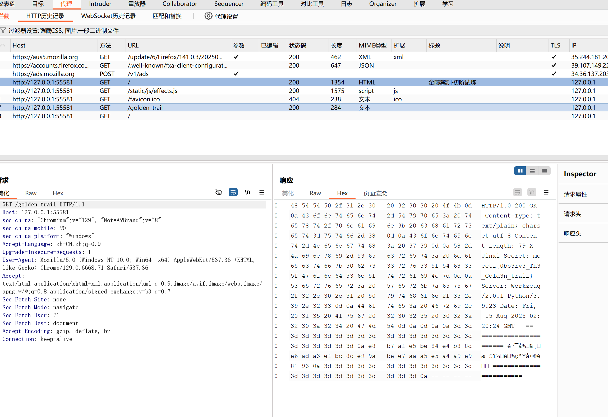Select stacked horizontal layout icon
Screen dimensions: 608x417
532,171
